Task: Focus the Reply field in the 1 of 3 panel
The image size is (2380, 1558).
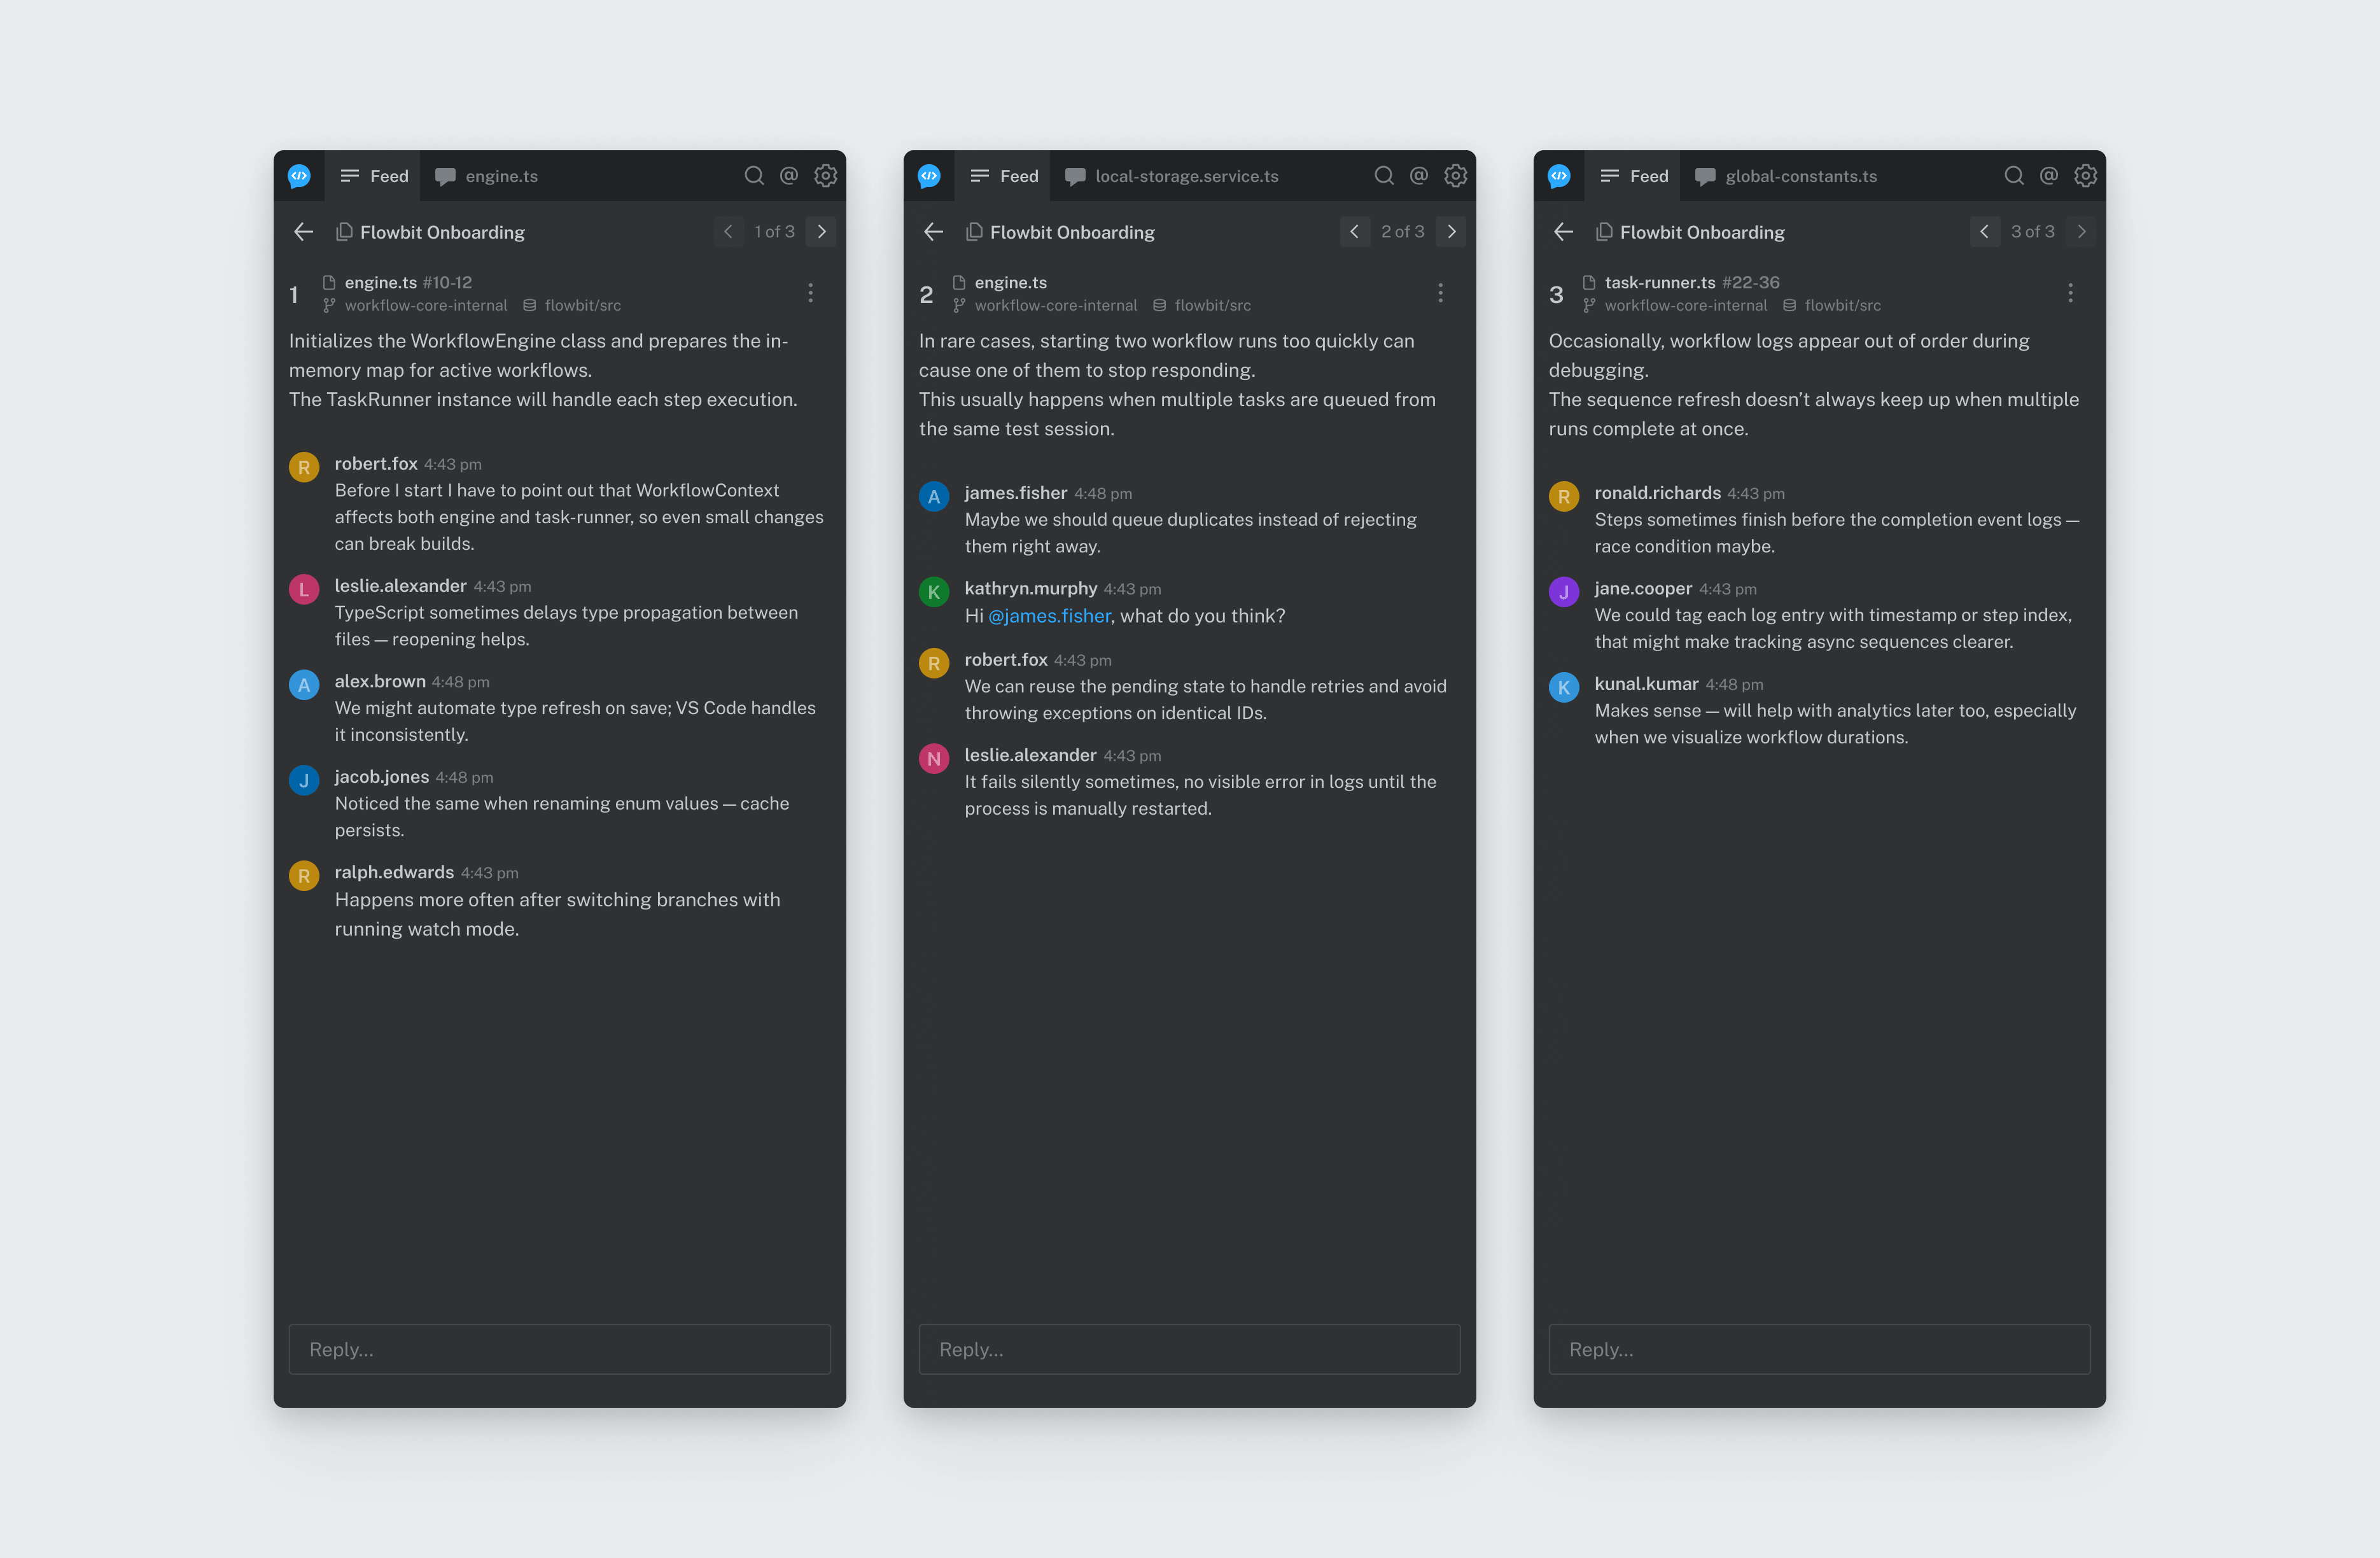Action: click(x=560, y=1349)
